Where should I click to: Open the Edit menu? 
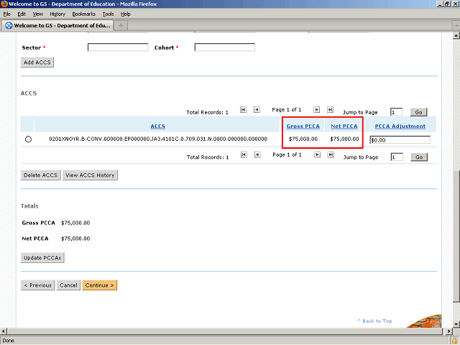[x=22, y=14]
